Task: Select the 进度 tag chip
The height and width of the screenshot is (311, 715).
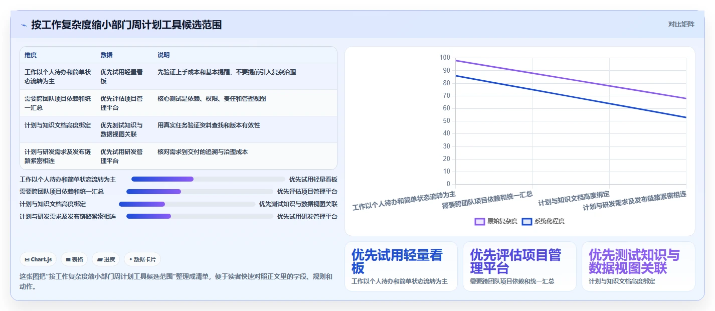Action: pyautogui.click(x=106, y=259)
